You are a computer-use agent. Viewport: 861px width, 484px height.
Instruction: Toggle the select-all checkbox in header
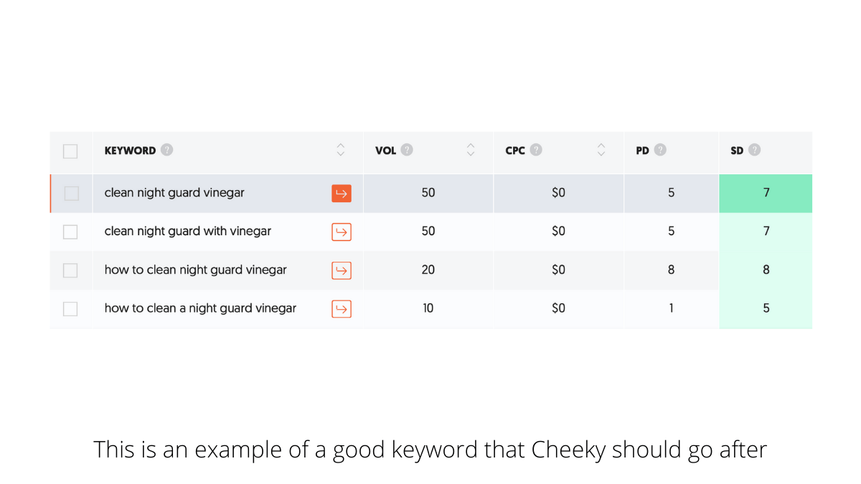[70, 151]
